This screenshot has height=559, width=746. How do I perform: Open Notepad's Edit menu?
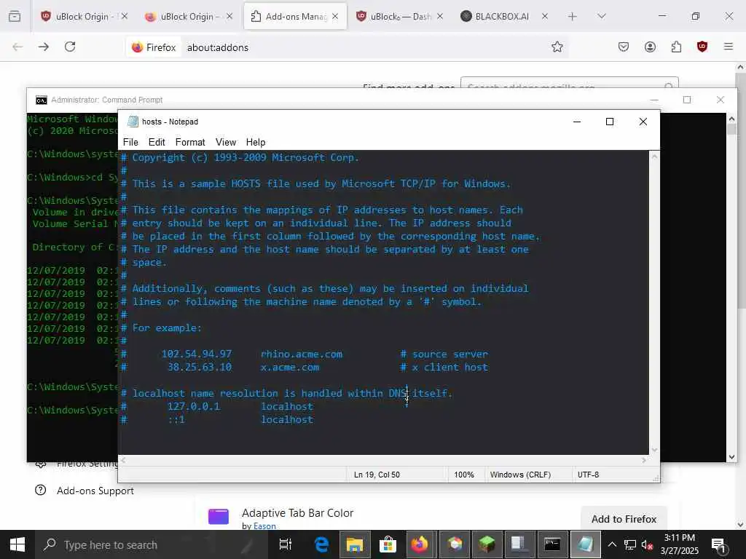[x=157, y=142]
